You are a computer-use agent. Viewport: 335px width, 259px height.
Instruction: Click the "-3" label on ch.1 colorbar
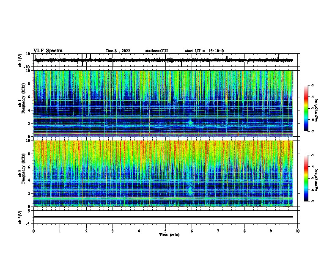312,85
